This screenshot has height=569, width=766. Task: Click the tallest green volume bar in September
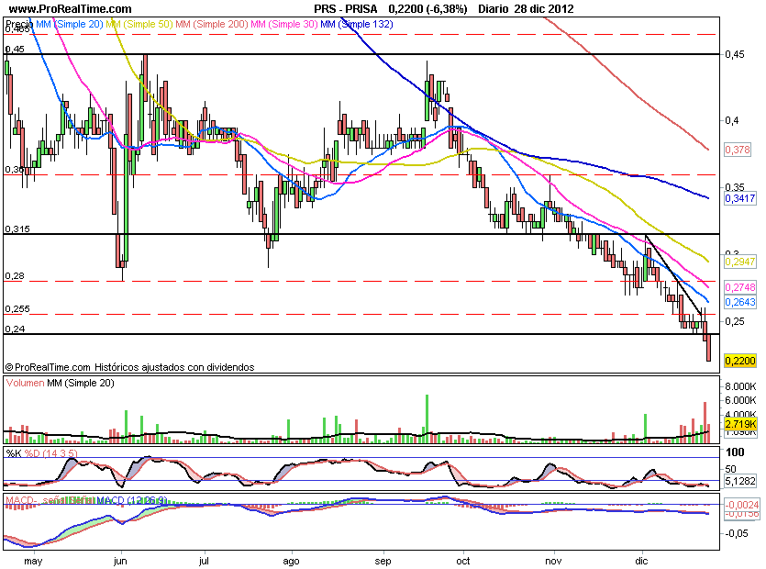[427, 418]
